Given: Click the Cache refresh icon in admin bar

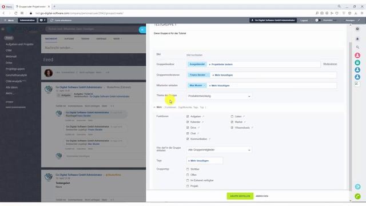Looking at the screenshot, I should click(52, 21).
